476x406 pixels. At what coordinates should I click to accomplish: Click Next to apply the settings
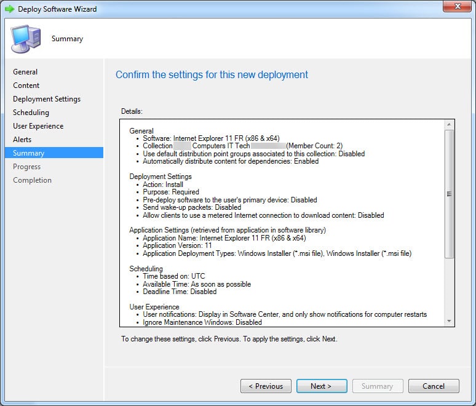322,386
